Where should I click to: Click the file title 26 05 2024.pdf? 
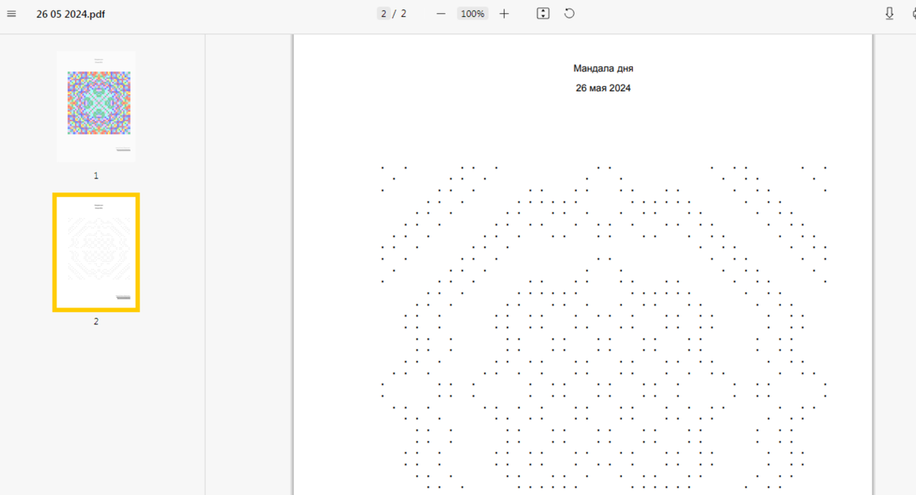pos(71,14)
